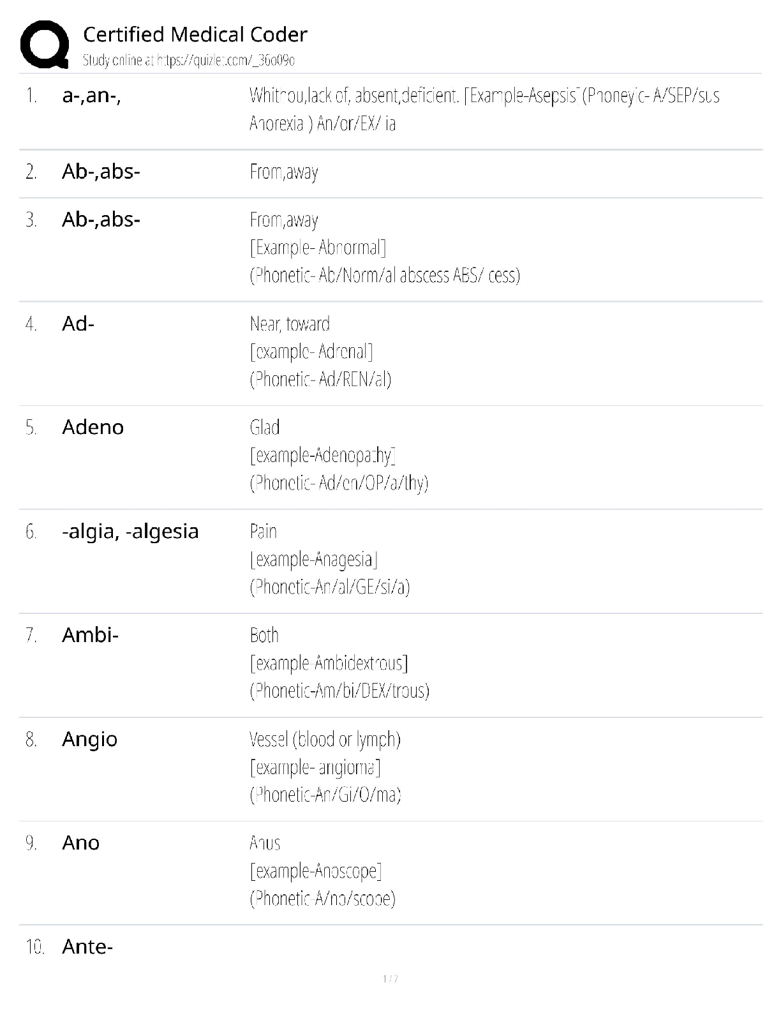Select the -algia, -algesia term
The height and width of the screenshot is (1011, 781).
pyautogui.click(x=130, y=531)
